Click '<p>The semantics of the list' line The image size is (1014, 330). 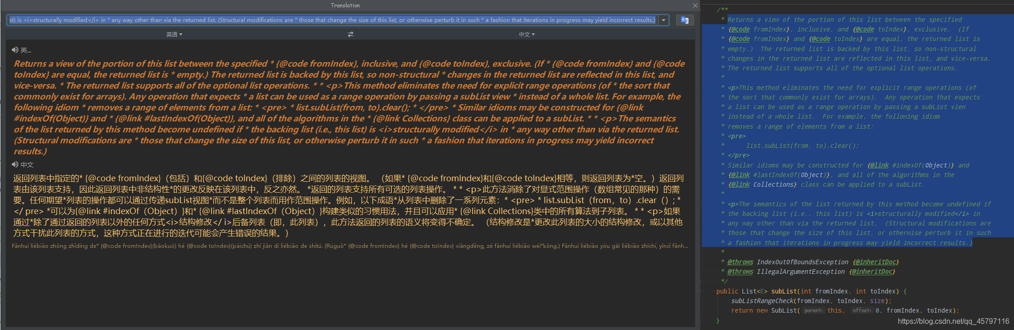[x=859, y=204]
